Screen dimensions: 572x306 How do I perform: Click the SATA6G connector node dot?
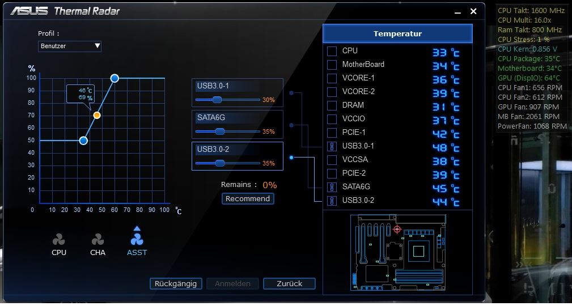[x=291, y=125]
